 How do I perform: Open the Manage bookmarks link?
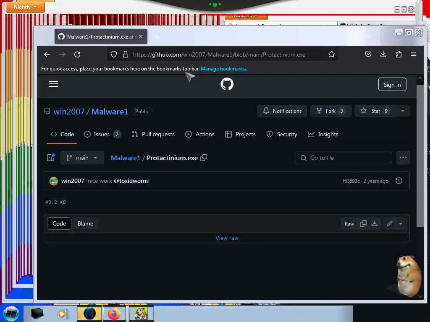click(x=224, y=68)
